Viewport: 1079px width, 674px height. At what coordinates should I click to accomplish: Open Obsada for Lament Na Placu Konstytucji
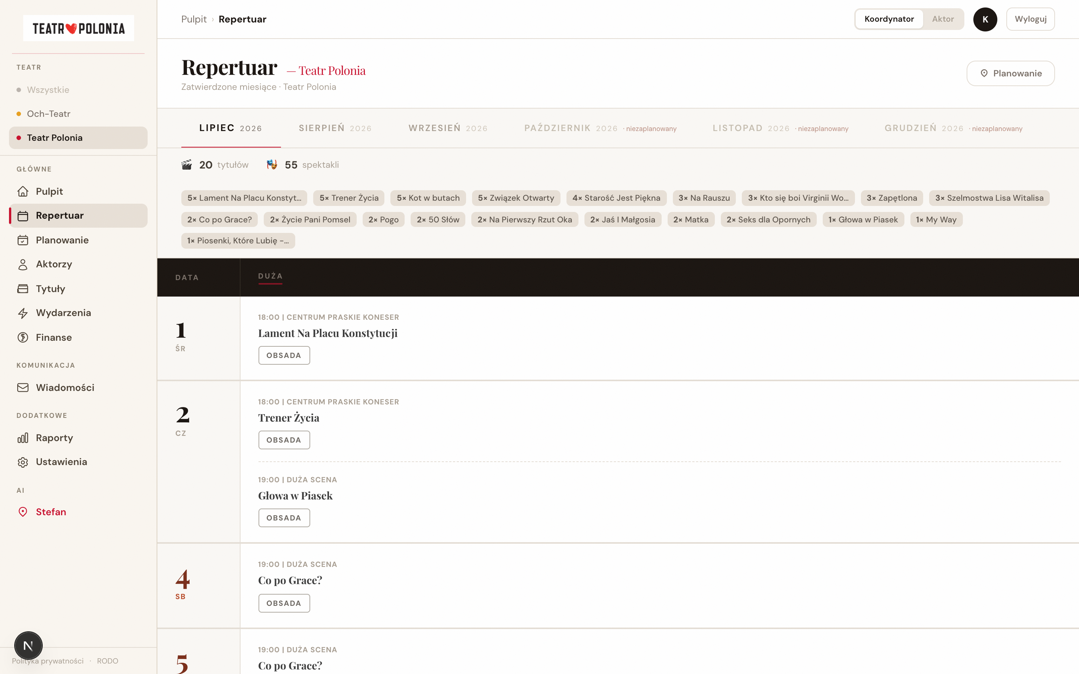[284, 355]
